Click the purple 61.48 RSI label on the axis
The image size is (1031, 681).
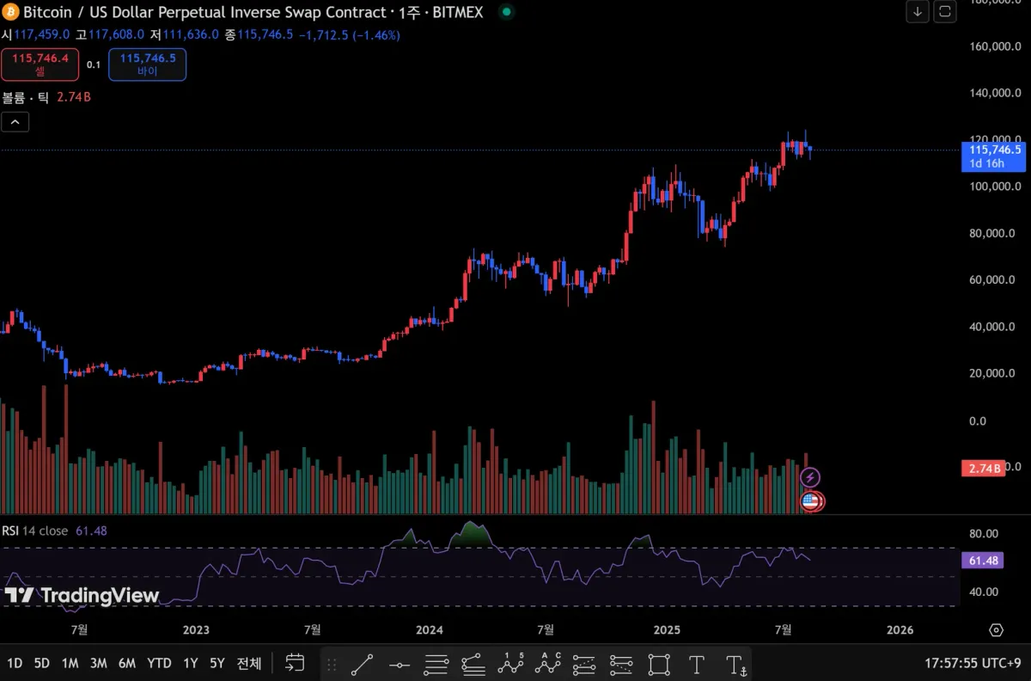[985, 561]
